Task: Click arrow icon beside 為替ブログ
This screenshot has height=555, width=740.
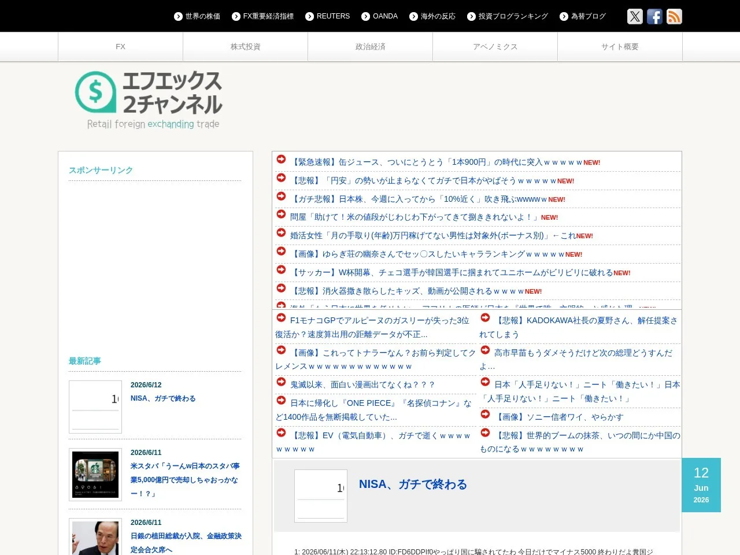Action: pyautogui.click(x=564, y=16)
